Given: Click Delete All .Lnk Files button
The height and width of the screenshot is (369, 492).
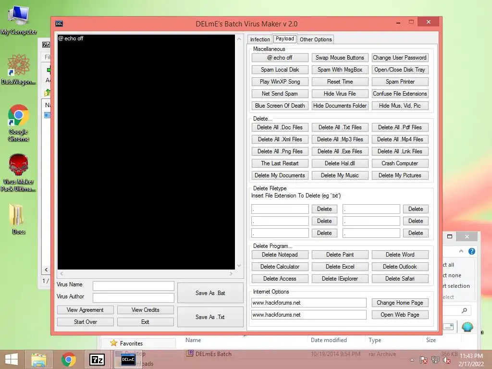Looking at the screenshot, I should pyautogui.click(x=400, y=151).
